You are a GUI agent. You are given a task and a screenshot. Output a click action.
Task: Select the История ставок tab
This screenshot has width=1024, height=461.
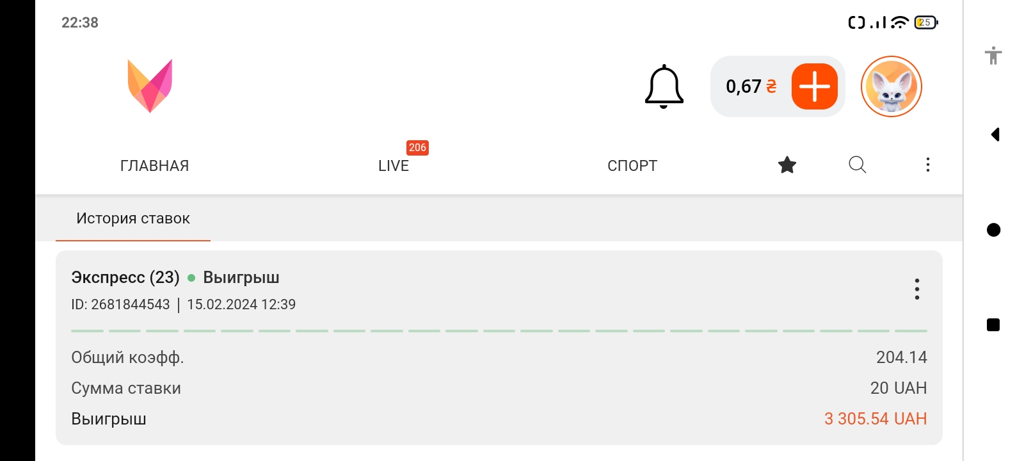click(x=133, y=219)
